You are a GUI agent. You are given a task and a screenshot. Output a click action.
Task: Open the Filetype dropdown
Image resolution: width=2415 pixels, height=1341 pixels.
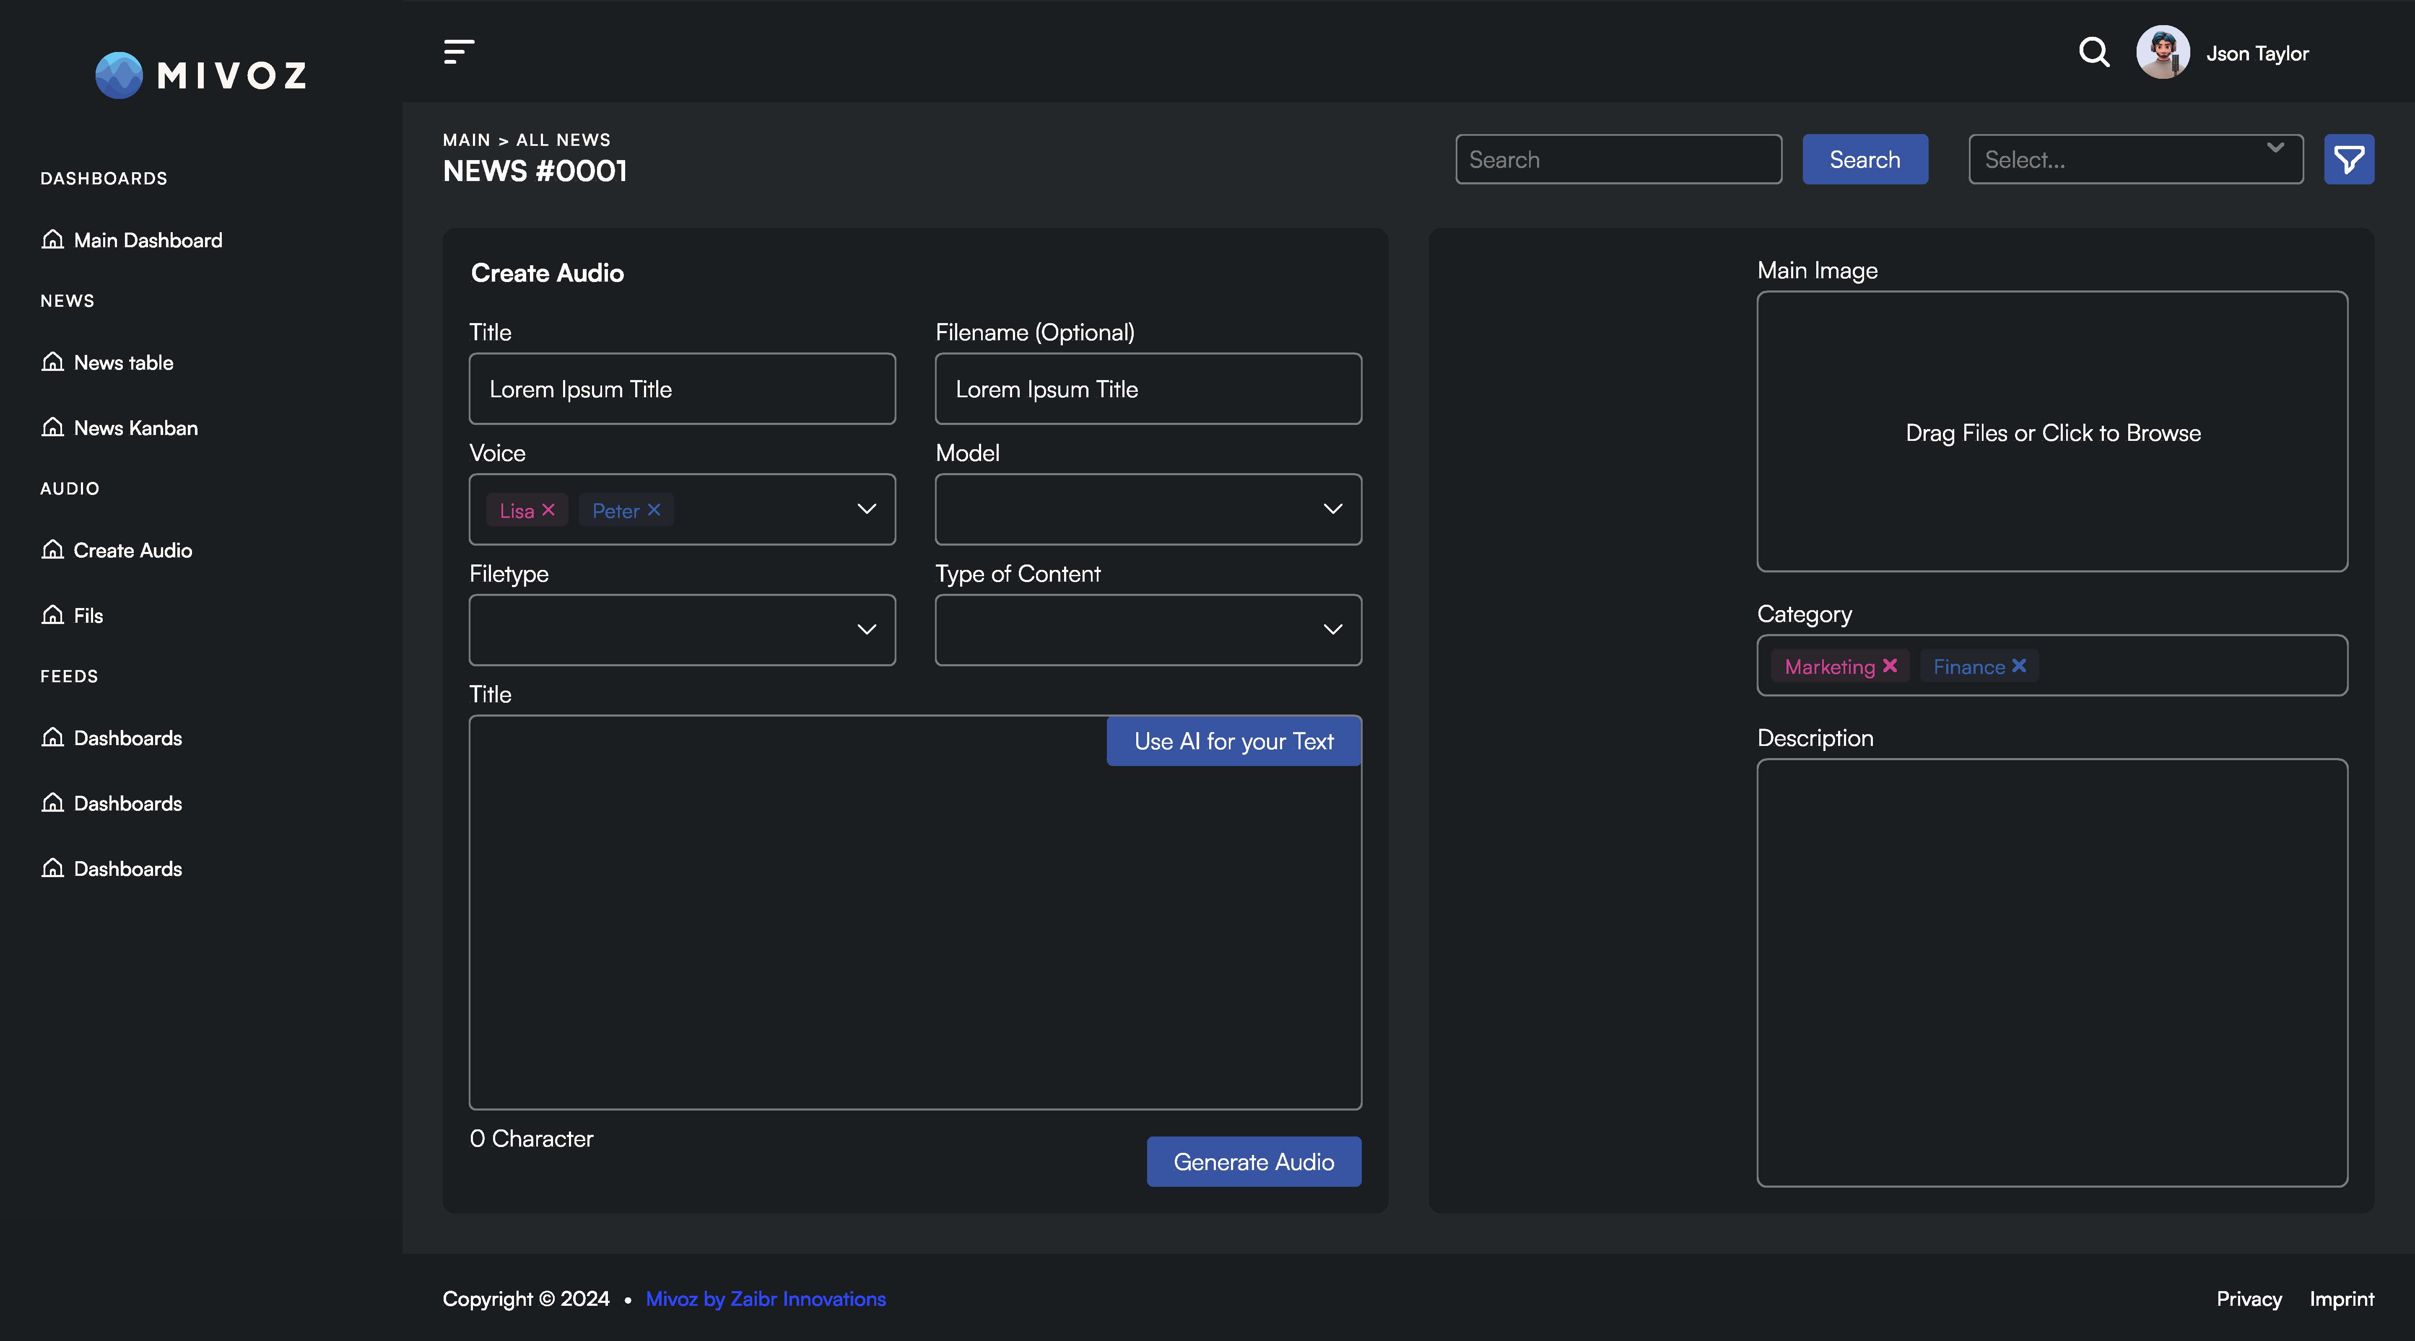tap(682, 630)
